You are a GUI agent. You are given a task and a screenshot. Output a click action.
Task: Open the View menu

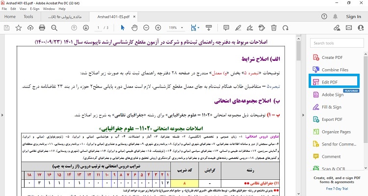click(x=23, y=9)
